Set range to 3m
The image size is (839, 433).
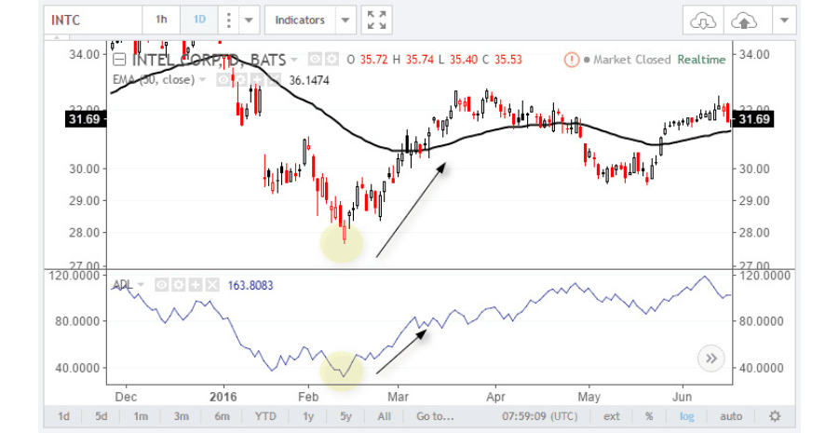tap(182, 416)
